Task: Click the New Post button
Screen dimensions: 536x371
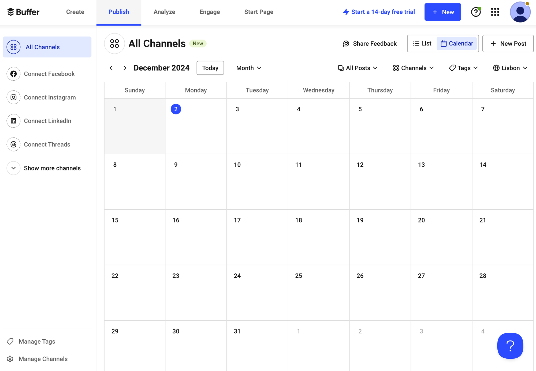Action: point(508,43)
